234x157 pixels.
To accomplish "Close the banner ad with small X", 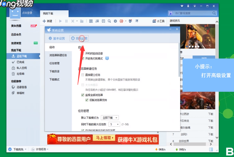I will 158,133.
